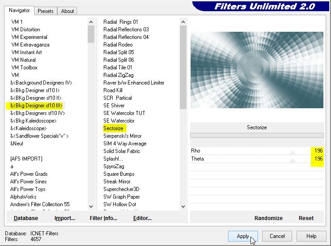The width and height of the screenshot is (331, 246).
Task: Adjust the Rho slider
Action: pos(293,151)
